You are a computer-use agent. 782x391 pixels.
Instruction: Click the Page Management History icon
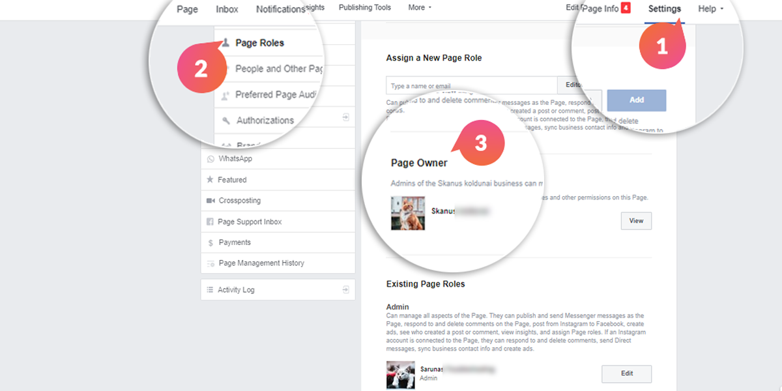(210, 263)
